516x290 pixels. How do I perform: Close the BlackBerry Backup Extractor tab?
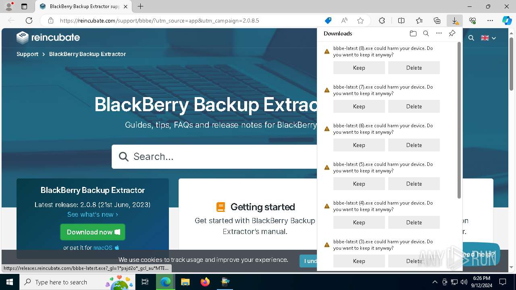click(x=125, y=6)
